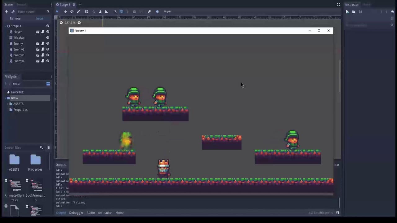Collapse the res:// root folder
The width and height of the screenshot is (397, 223).
pos(6,98)
